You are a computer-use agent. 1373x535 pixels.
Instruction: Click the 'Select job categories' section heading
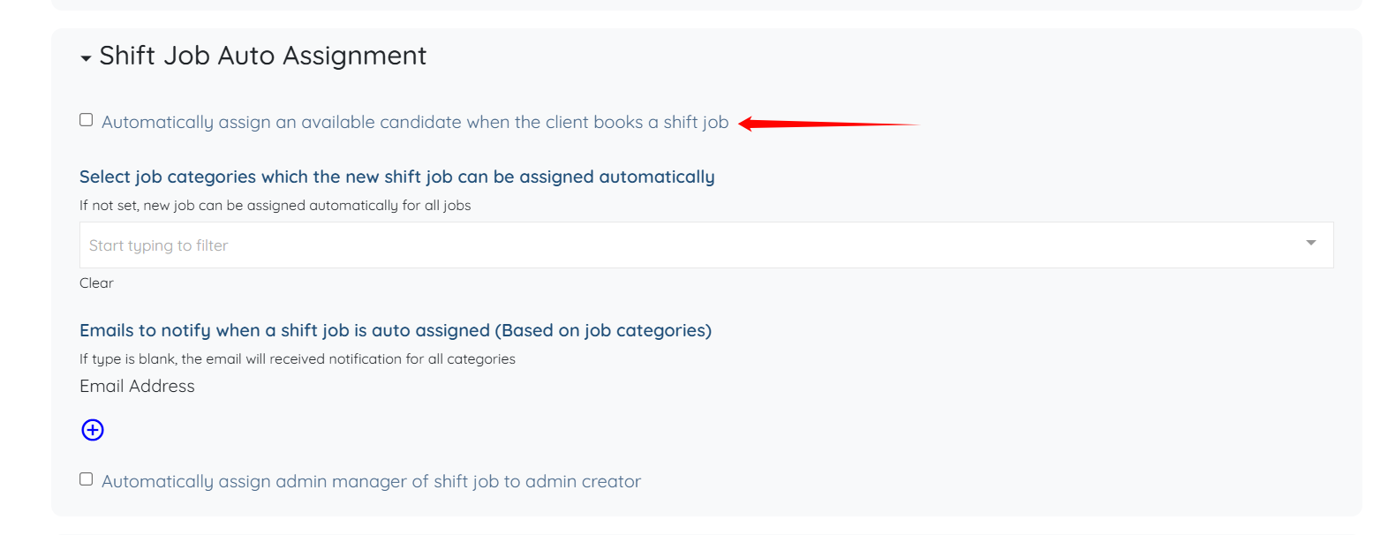(396, 177)
